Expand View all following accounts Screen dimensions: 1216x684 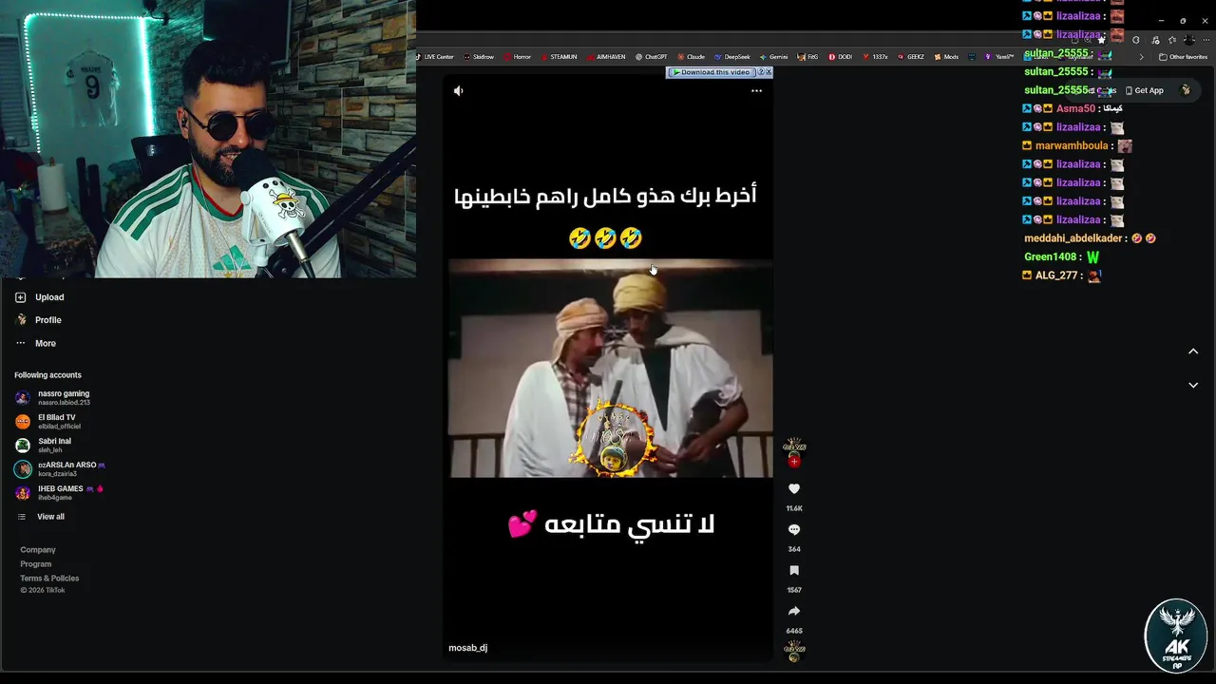(41, 517)
